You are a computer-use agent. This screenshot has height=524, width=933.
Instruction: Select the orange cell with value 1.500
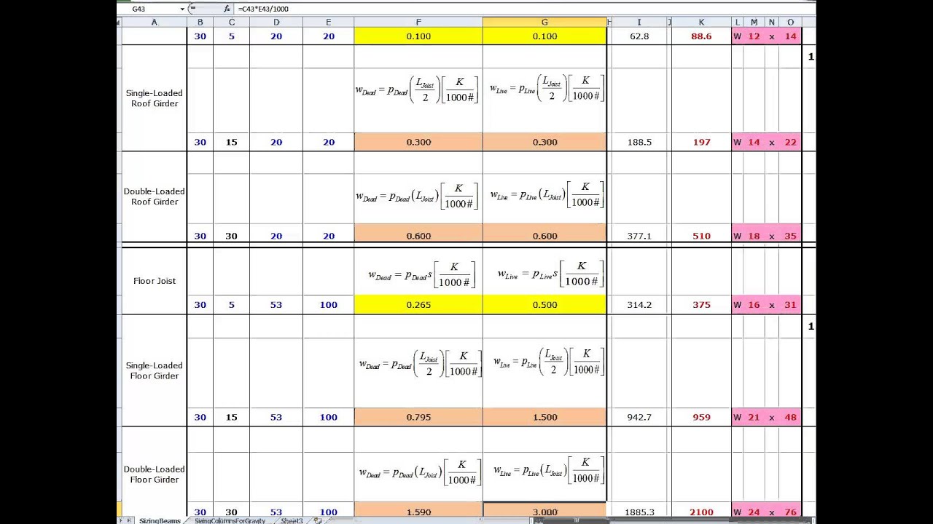(544, 417)
